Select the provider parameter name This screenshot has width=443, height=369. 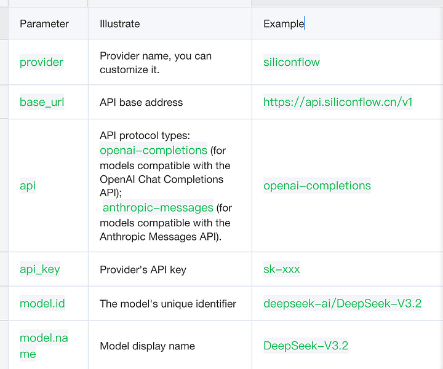pyautogui.click(x=41, y=62)
